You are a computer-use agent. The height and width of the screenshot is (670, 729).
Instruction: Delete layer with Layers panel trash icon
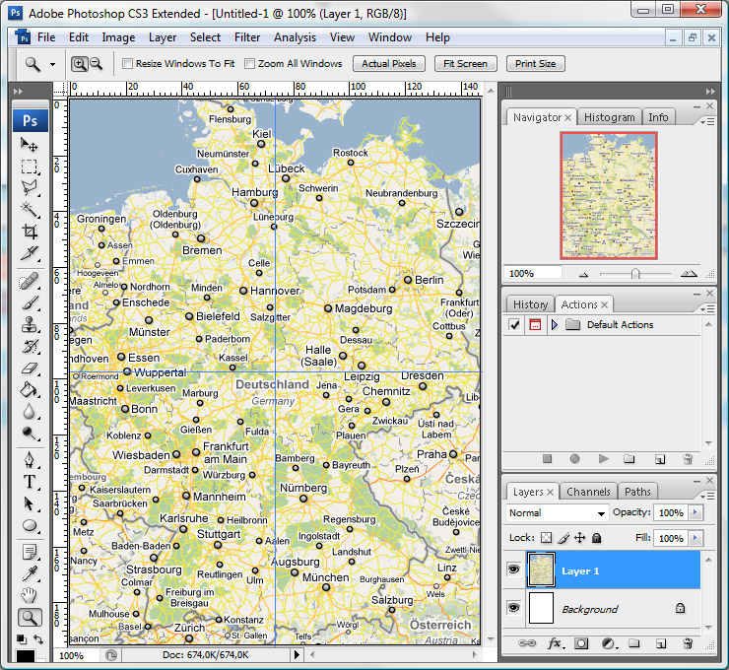click(x=688, y=643)
